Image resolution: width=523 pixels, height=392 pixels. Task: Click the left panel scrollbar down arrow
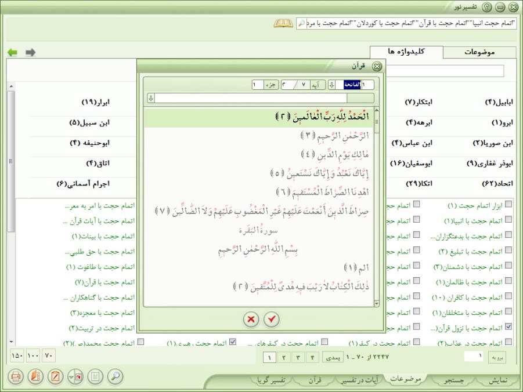11,342
